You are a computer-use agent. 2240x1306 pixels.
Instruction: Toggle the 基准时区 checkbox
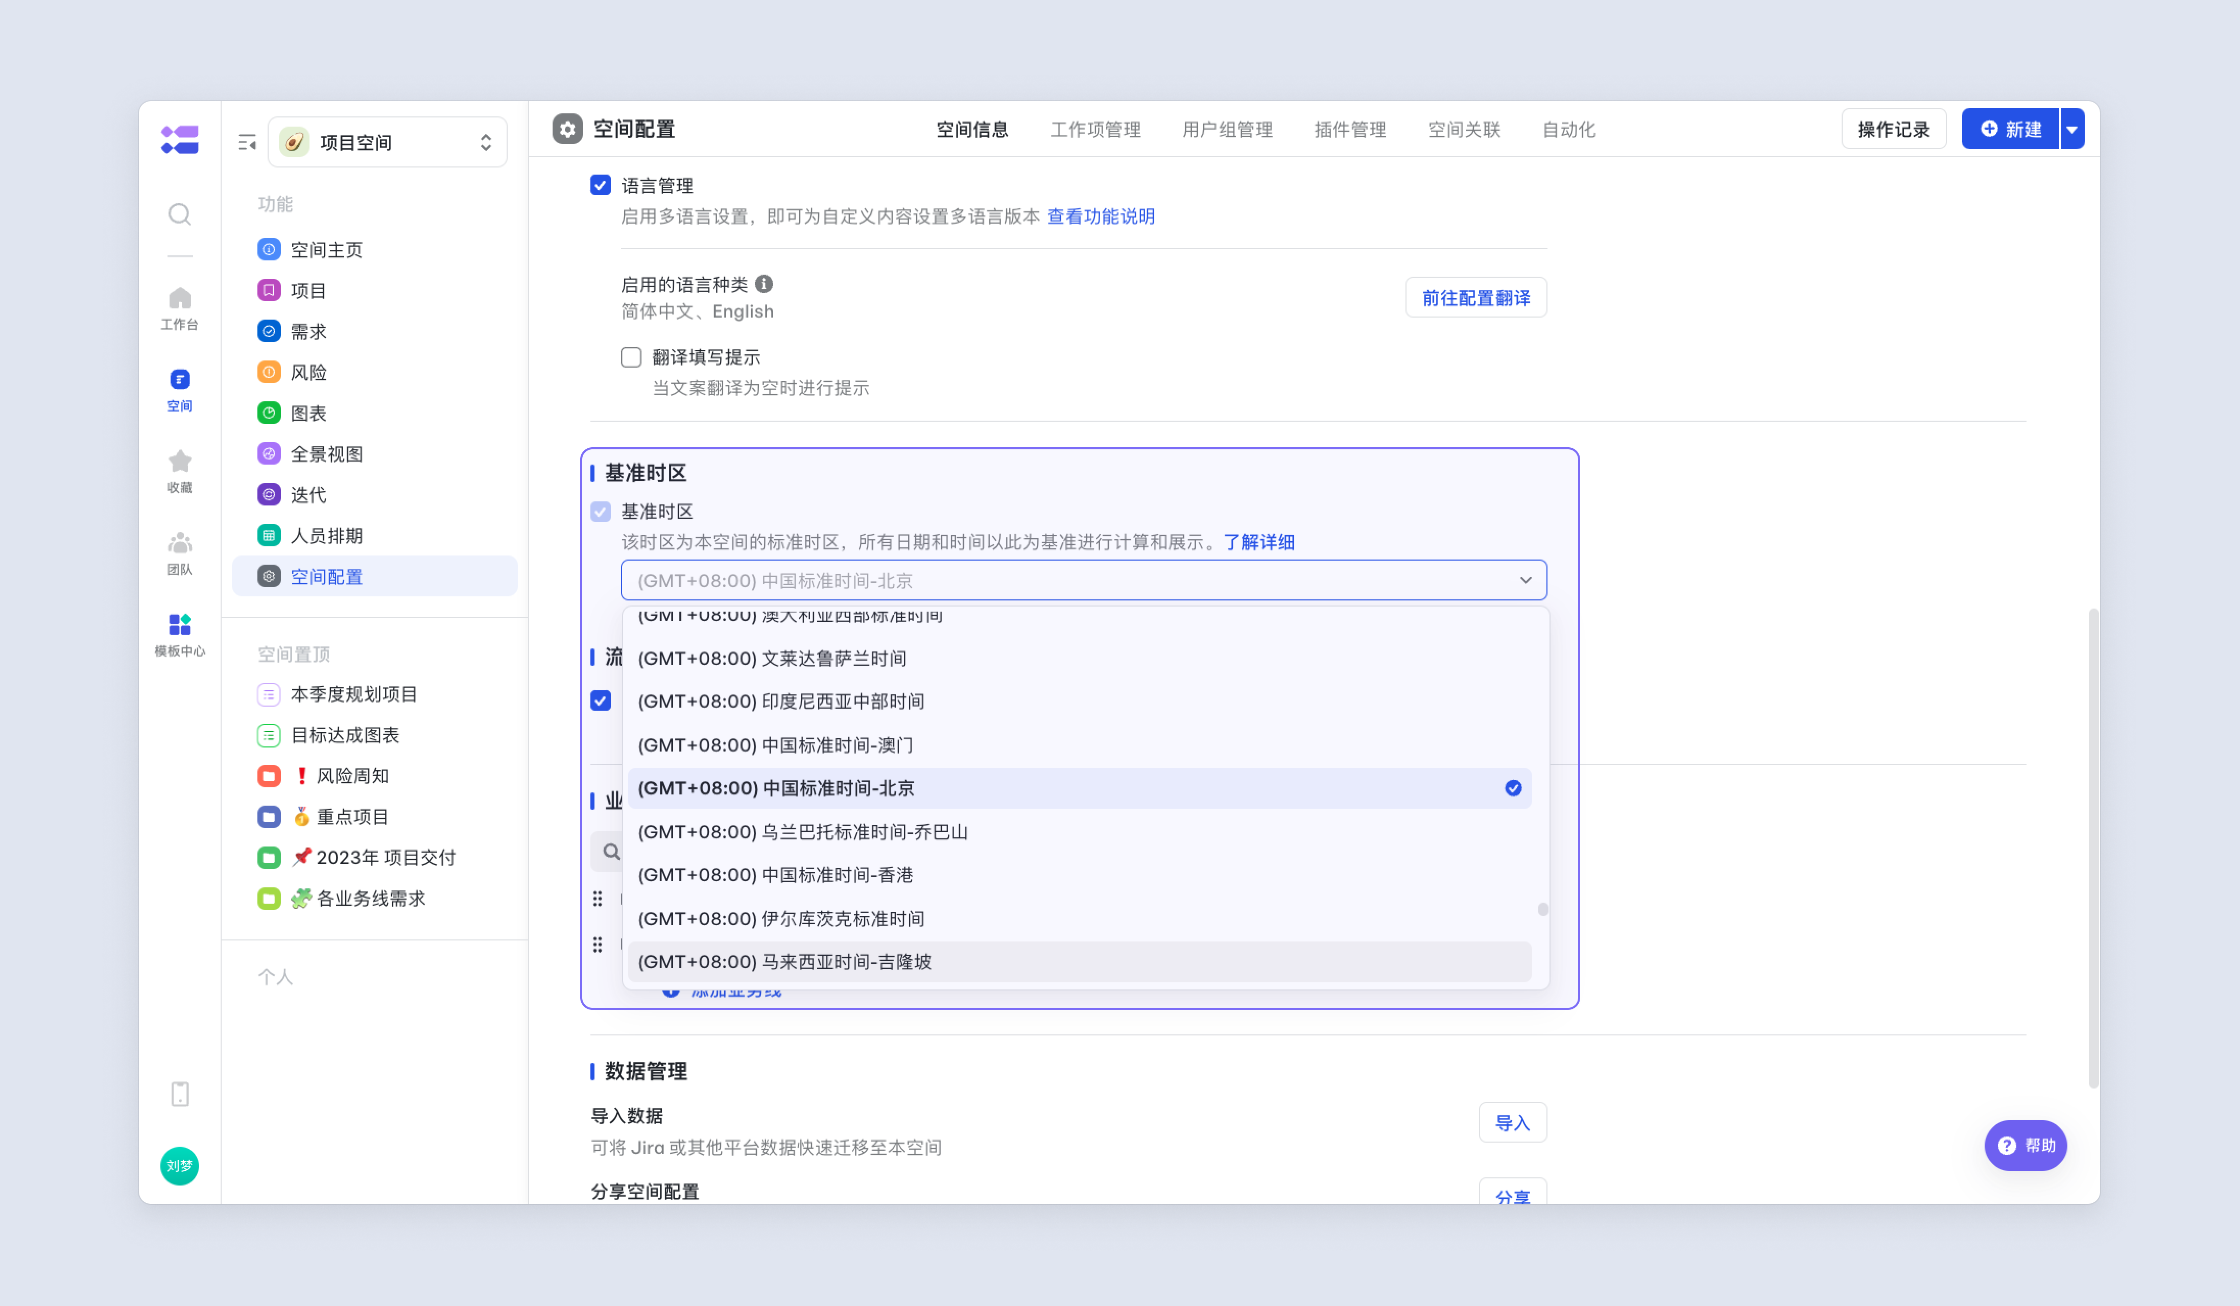[x=600, y=511]
